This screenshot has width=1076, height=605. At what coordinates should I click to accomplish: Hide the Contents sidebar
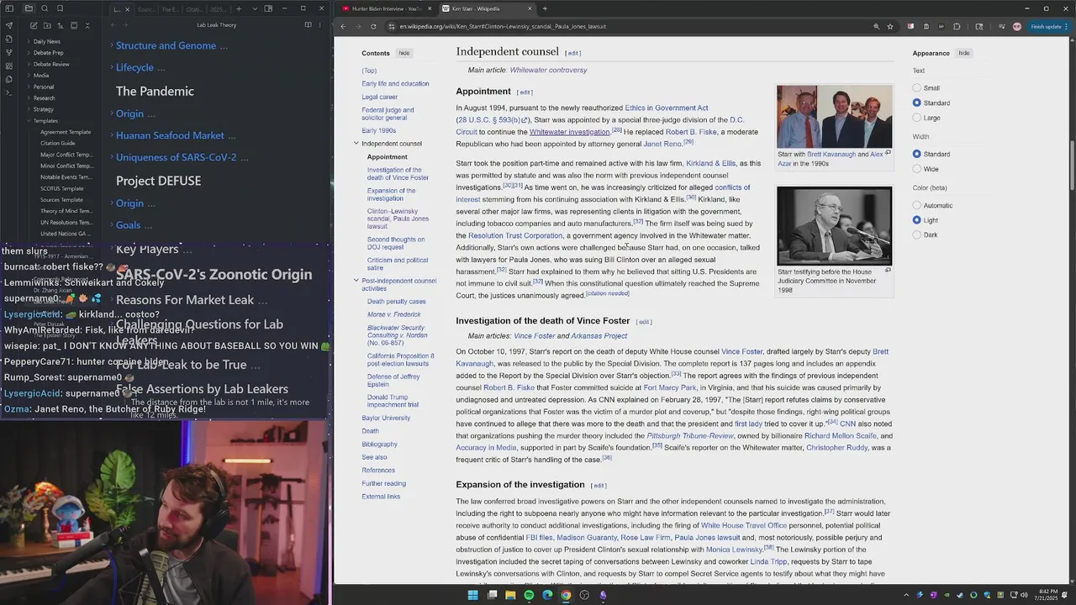pyautogui.click(x=404, y=53)
